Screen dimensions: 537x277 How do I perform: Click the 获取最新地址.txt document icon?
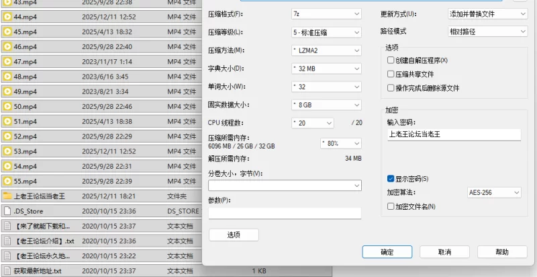tap(7, 271)
